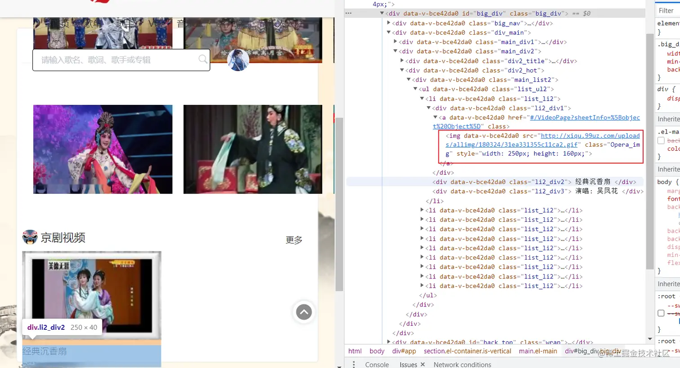
Task: Switch to the Console drawer tab
Action: click(x=377, y=364)
